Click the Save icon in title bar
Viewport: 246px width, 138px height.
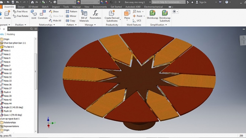coord(13,2)
